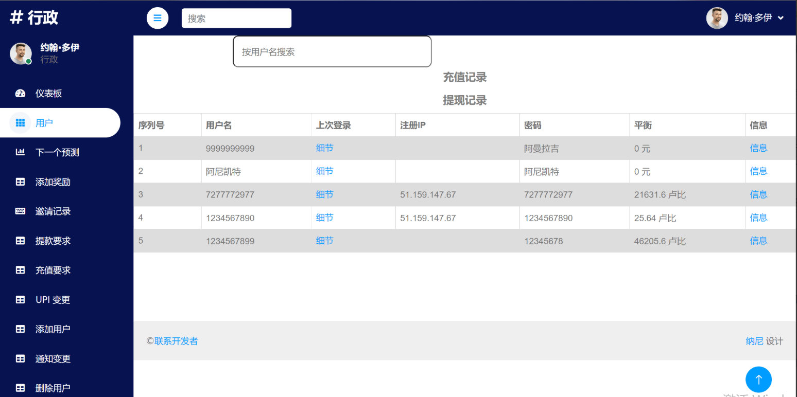Click the blue scroll-to-top arrow button
The width and height of the screenshot is (797, 397).
(758, 380)
